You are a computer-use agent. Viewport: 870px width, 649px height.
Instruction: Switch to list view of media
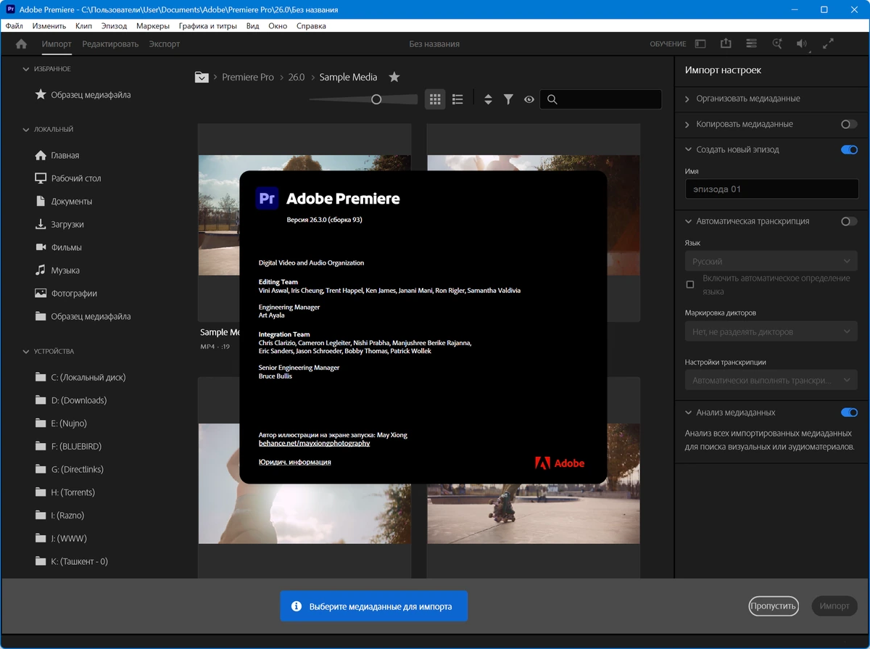(x=457, y=99)
